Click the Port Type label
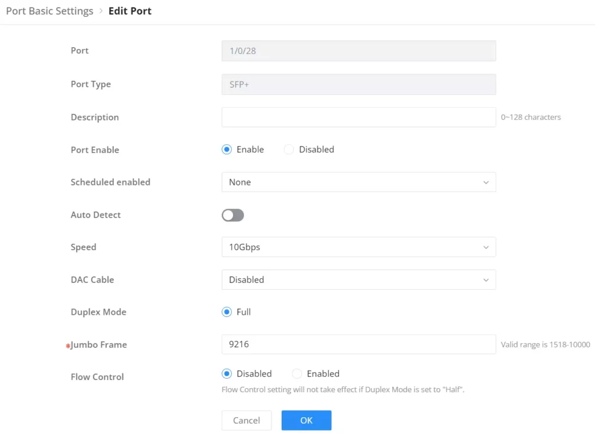595x434 pixels. tap(91, 84)
